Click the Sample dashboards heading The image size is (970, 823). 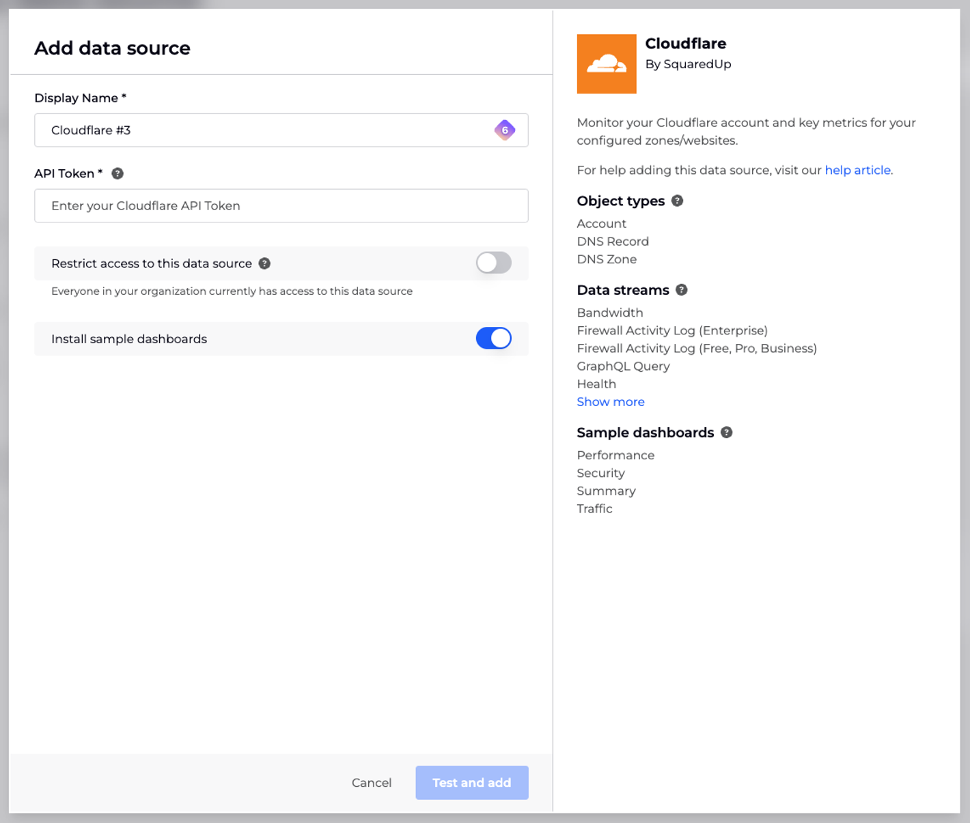(x=645, y=433)
